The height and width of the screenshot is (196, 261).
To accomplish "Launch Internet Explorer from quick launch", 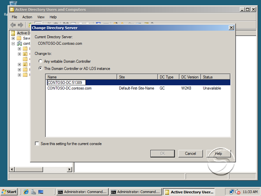I will [x=26, y=192].
